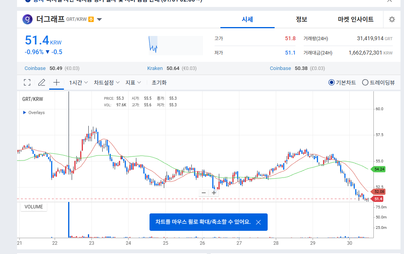Dismiss the mouse wheel zoom tooltip
This screenshot has width=404, height=254.
(258, 222)
